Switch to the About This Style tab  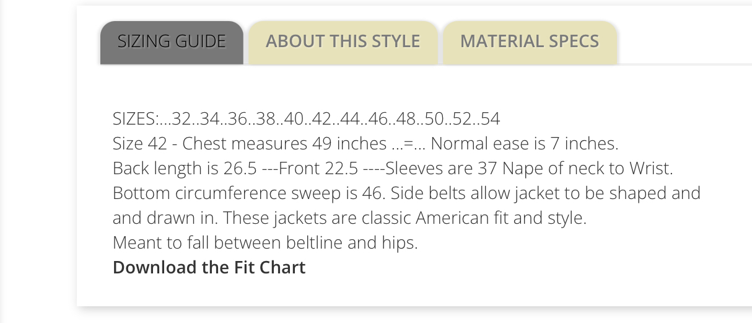point(343,43)
